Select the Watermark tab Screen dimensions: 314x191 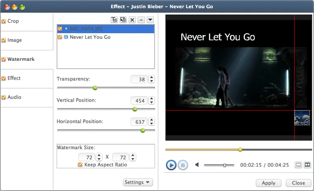(x=27, y=59)
